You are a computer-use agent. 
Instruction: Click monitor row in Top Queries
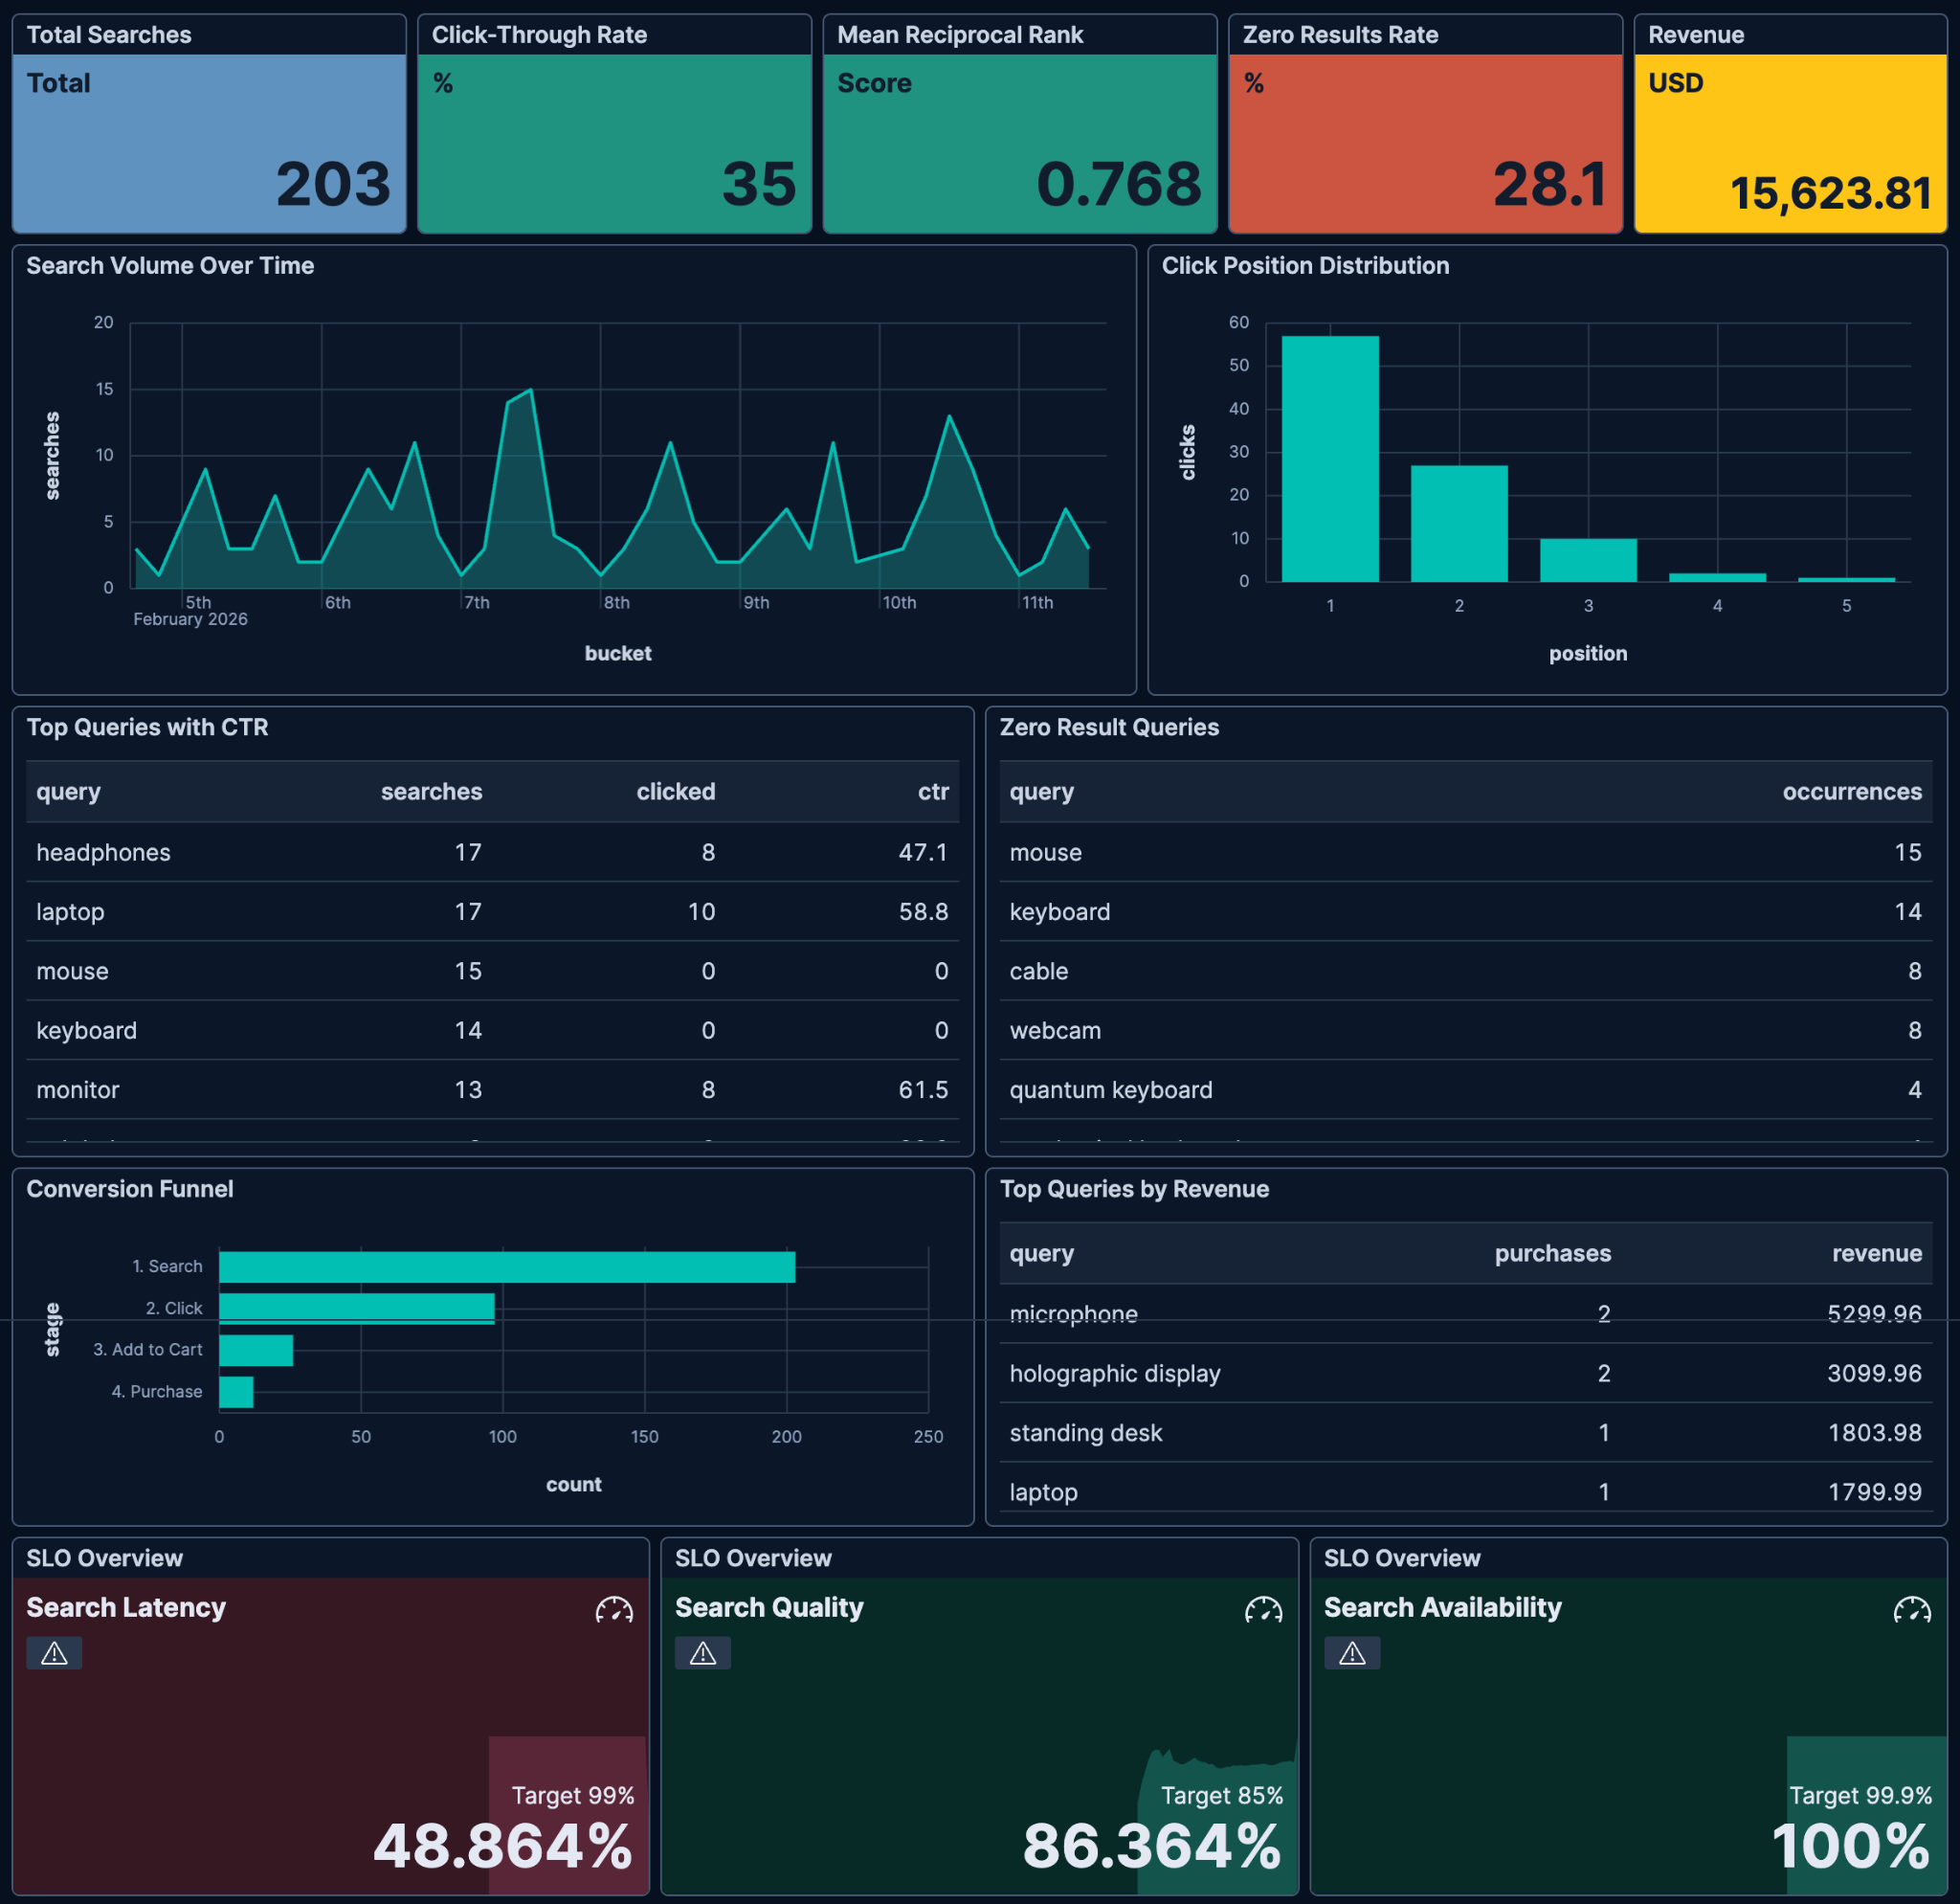492,1089
